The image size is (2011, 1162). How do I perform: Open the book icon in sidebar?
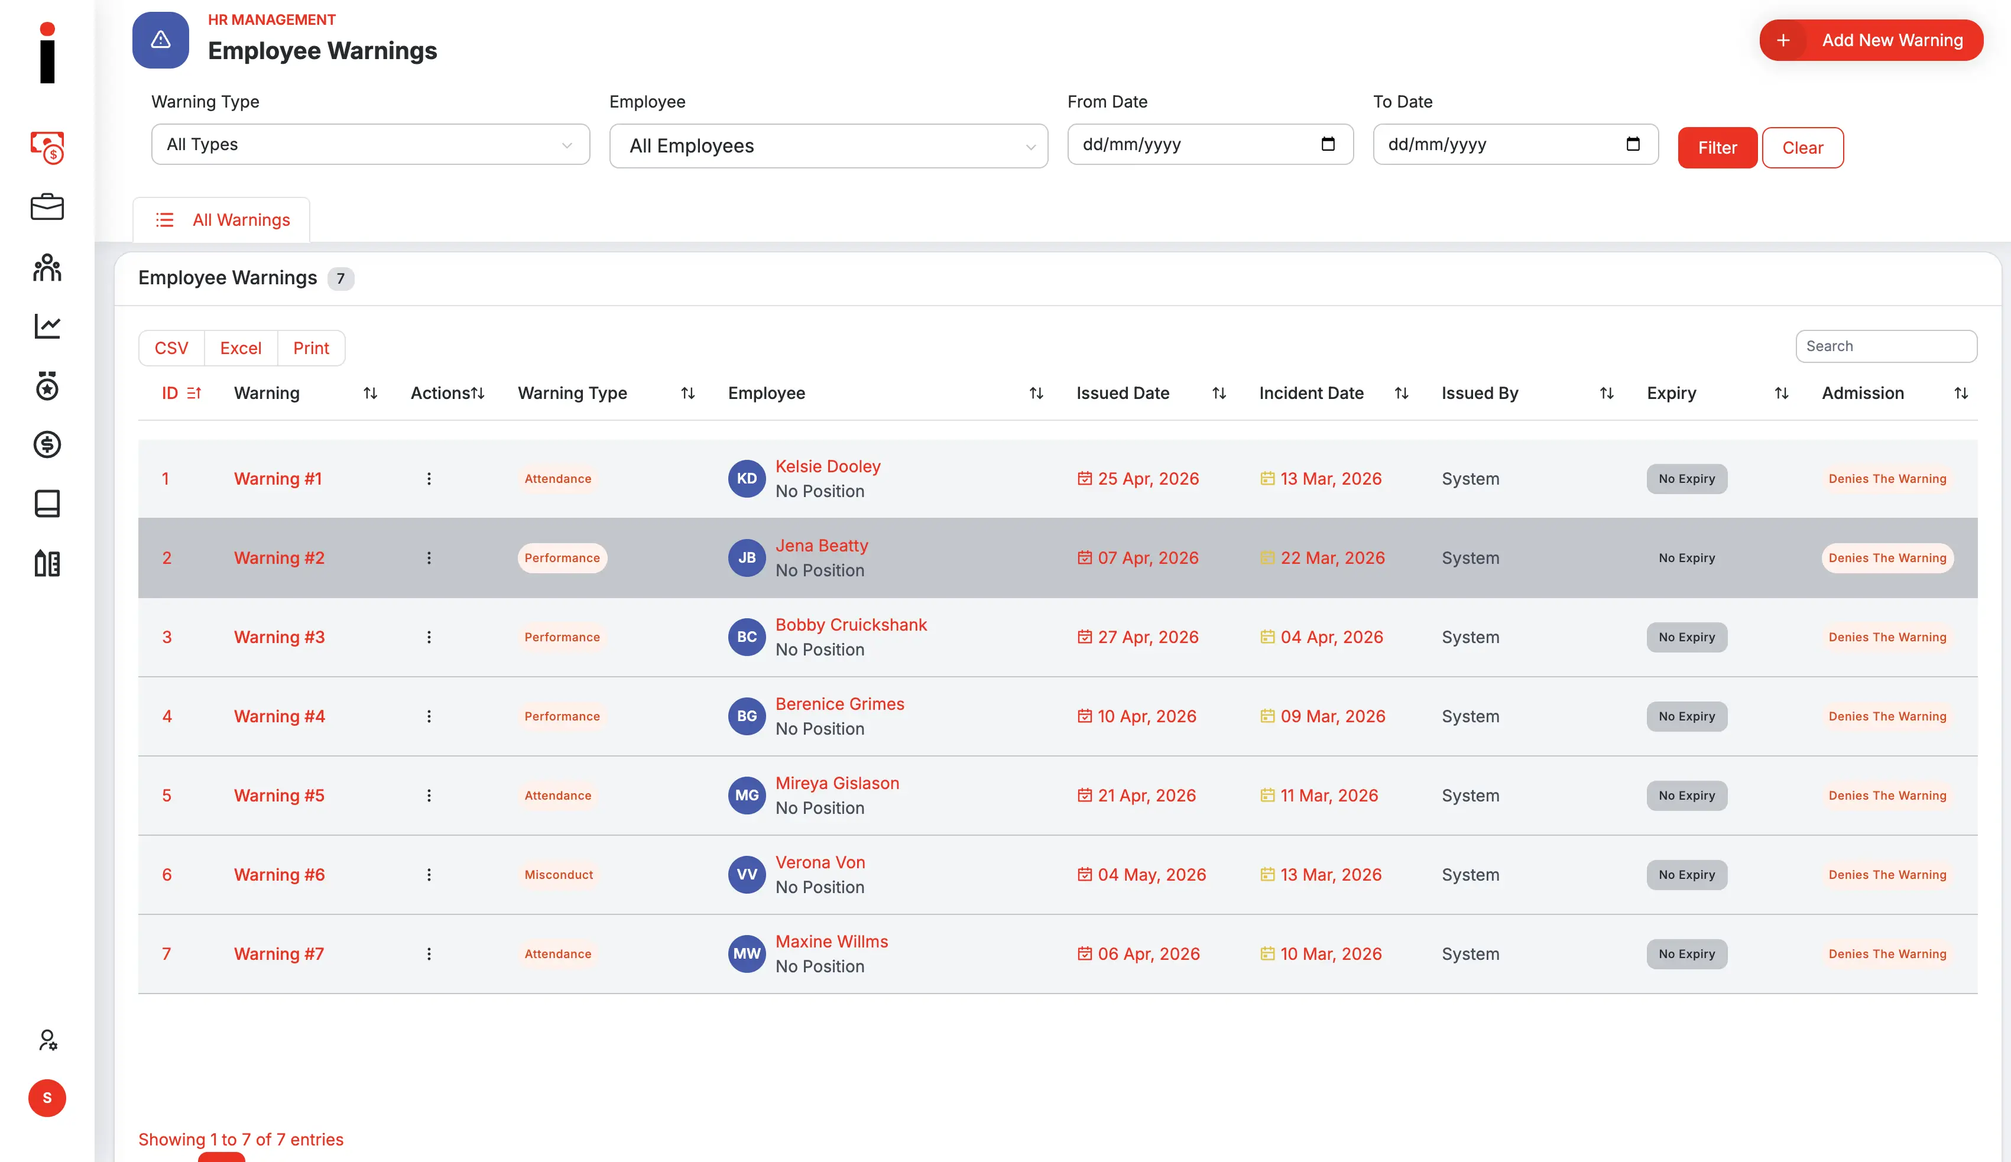pyautogui.click(x=47, y=504)
